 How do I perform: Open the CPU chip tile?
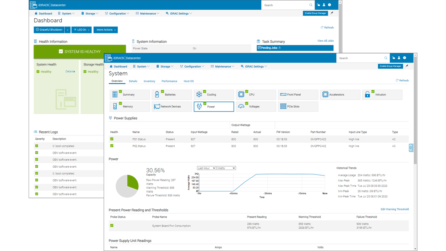click(256, 94)
